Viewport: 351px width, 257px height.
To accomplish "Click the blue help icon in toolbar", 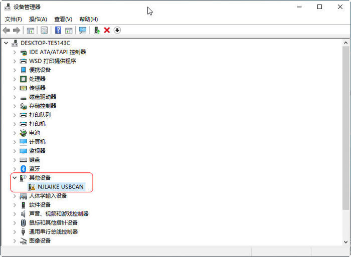I will pyautogui.click(x=58, y=31).
